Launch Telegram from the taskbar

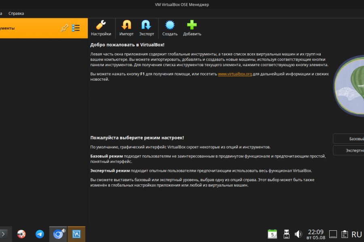tap(40, 234)
